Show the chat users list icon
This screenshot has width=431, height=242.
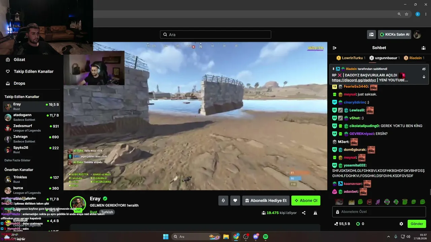[424, 48]
